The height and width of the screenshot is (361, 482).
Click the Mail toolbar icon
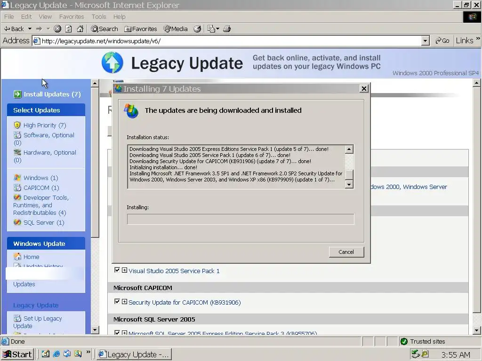pos(211,29)
